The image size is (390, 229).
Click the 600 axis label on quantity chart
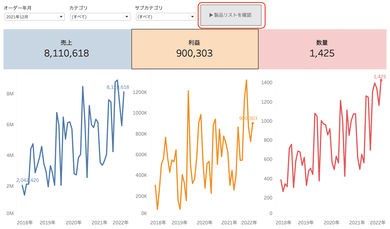268,159
